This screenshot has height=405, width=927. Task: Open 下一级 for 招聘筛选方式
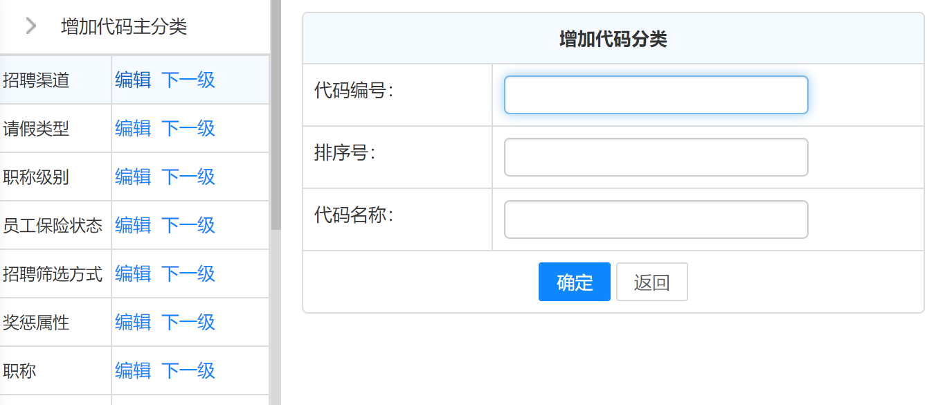tap(188, 274)
